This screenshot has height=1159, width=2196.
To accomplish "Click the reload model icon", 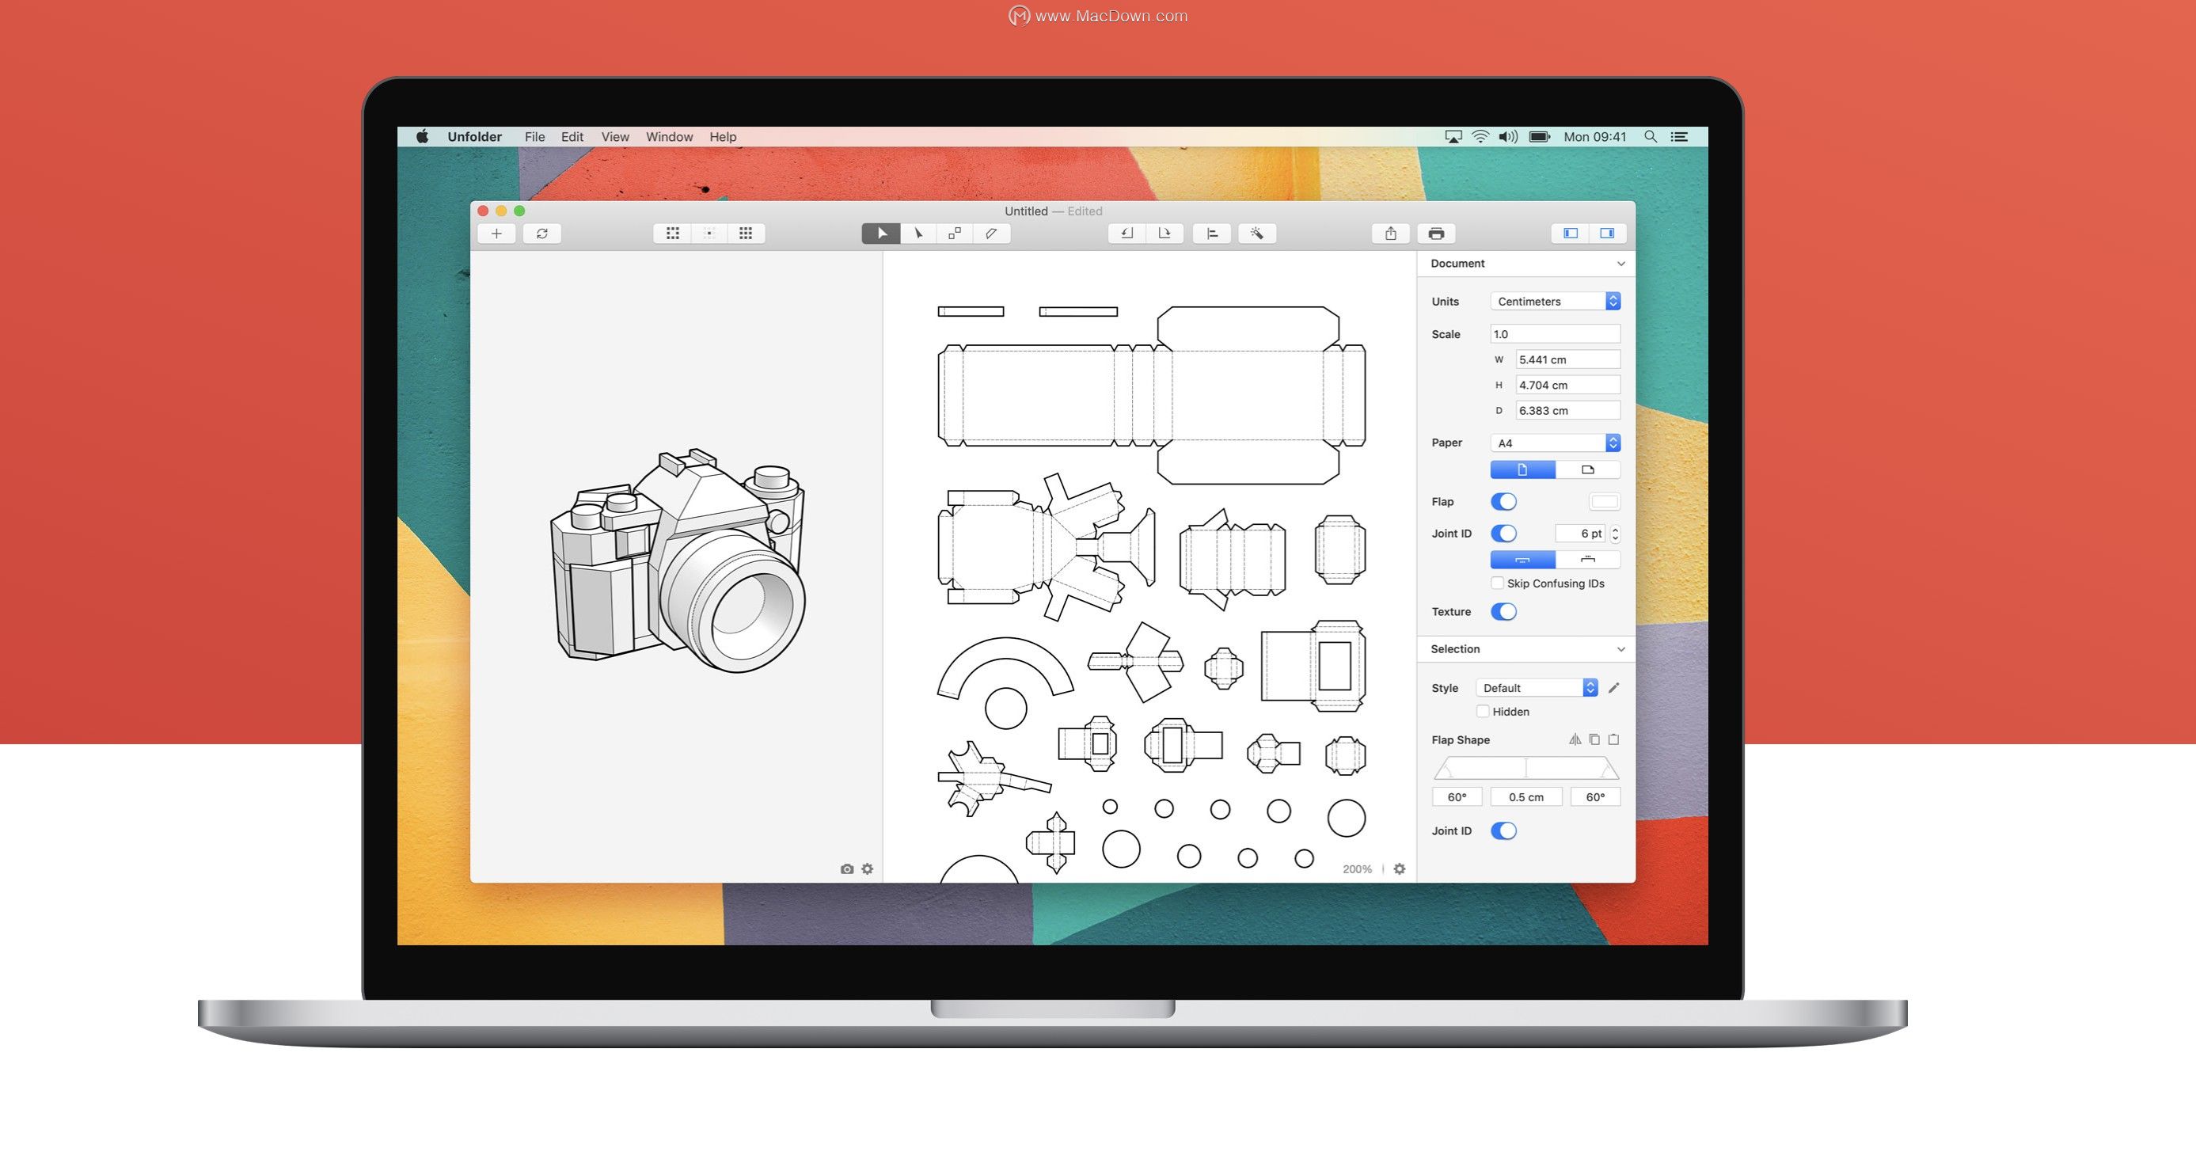I will (x=542, y=234).
